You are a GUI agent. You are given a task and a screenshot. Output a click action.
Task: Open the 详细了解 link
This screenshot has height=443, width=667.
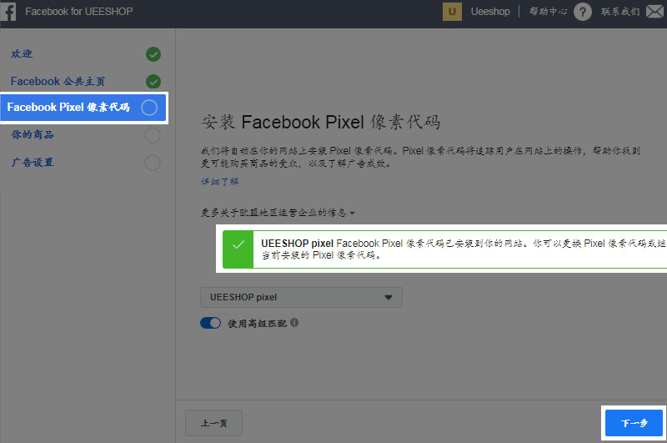pos(220,182)
